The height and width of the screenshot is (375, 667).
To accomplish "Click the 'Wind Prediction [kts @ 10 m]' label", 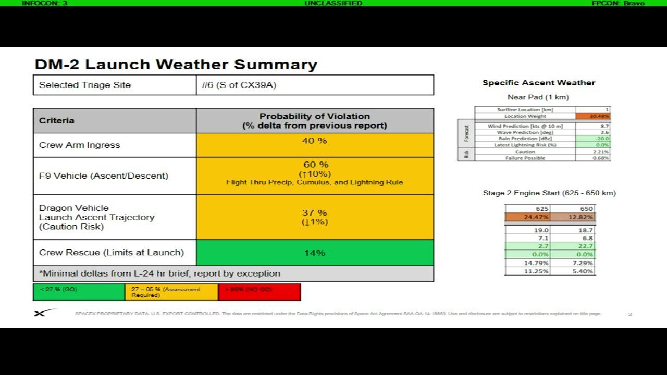I will click(x=525, y=126).
